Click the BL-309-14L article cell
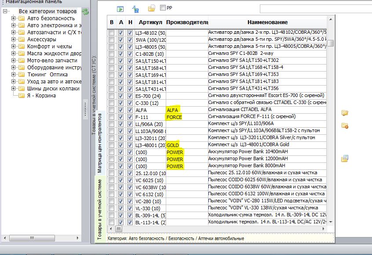The height and width of the screenshot is (255, 372). click(150, 215)
